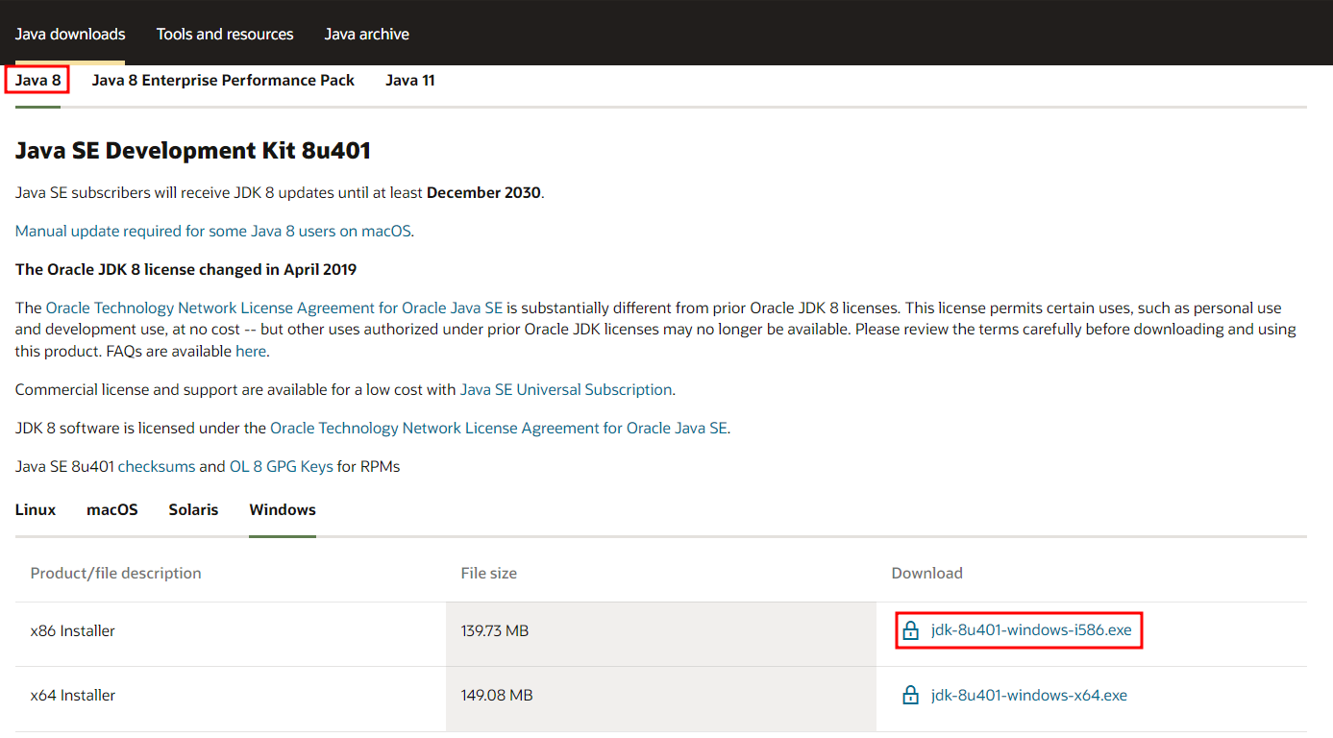Open Oracle Technology Network License Agreement link in first paragraph
Screen dimensions: 1333x738
pos(274,307)
